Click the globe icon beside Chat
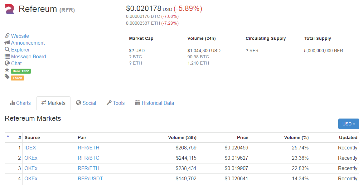Viewport: 363px width, 185px height. pyautogui.click(x=7, y=63)
